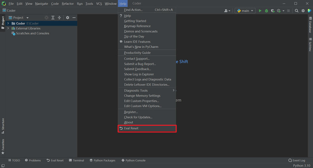The height and width of the screenshot is (168, 313).
Task: Click the Coder breadcrumb in navigation bar
Action: pos(9,10)
